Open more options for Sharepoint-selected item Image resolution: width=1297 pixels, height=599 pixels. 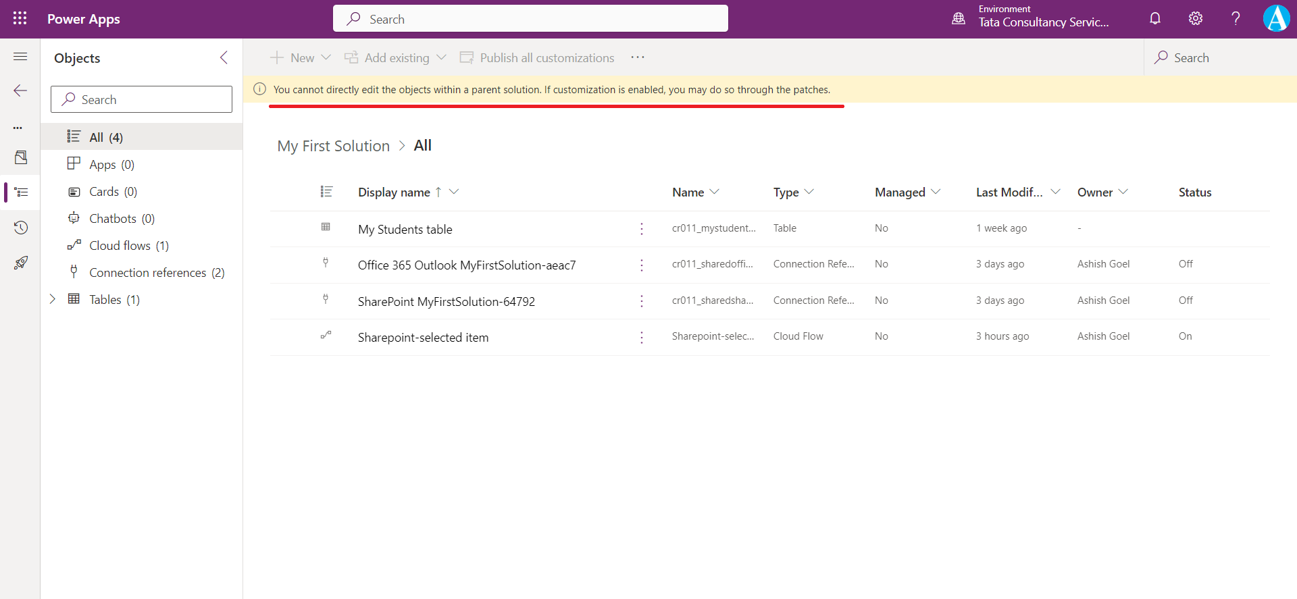pyautogui.click(x=641, y=337)
